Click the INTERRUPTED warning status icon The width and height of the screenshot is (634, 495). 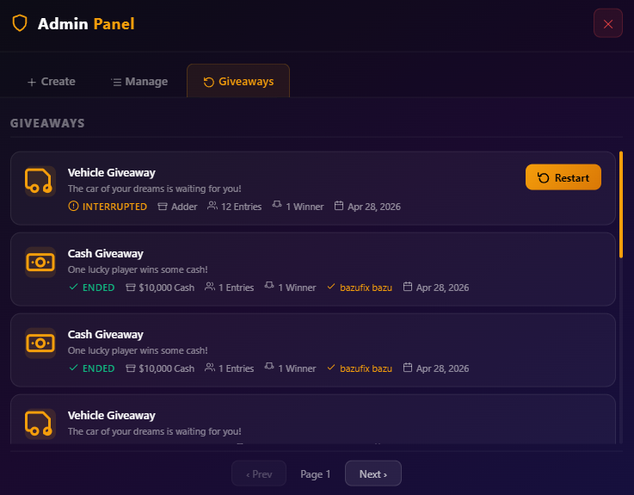pyautogui.click(x=73, y=207)
